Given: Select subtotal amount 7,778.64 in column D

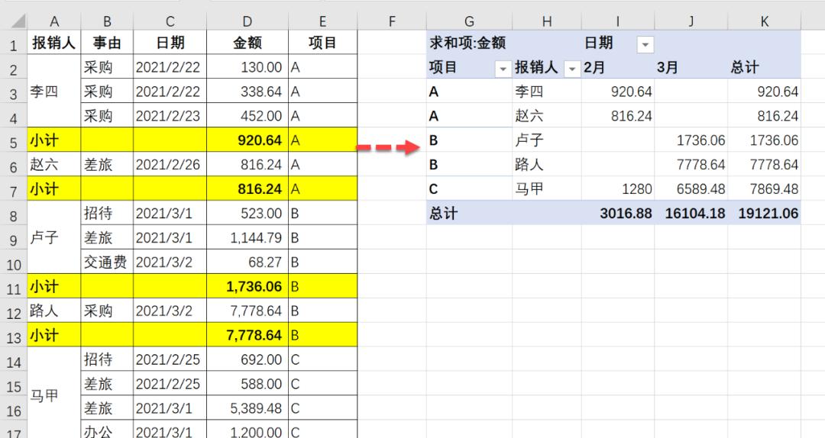Looking at the screenshot, I should (x=247, y=335).
